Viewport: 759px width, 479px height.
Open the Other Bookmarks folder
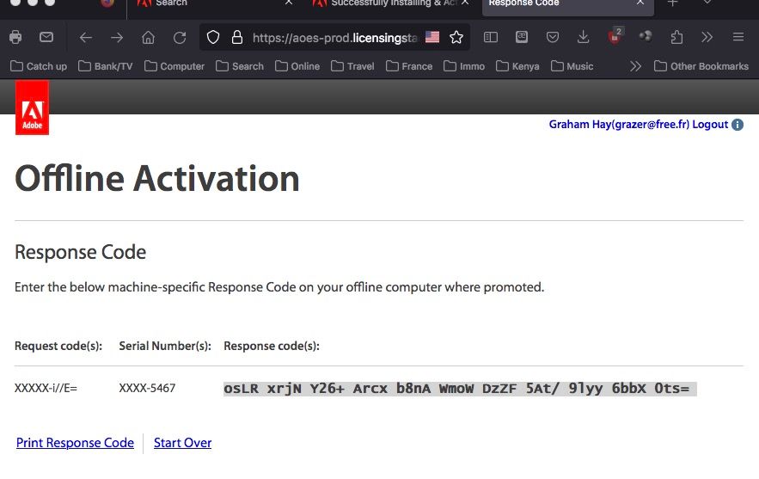coord(701,66)
